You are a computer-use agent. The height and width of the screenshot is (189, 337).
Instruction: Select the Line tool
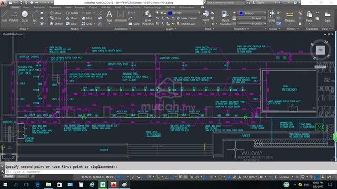[x=4, y=16]
